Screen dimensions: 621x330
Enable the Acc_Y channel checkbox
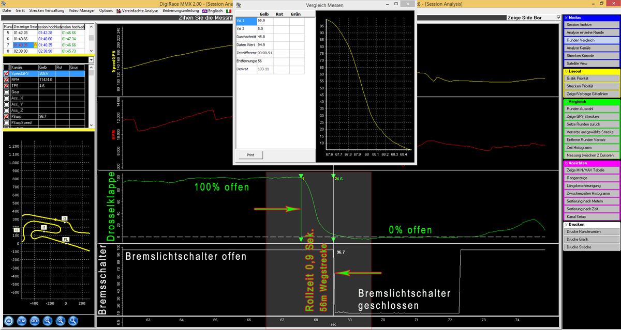(x=6, y=104)
